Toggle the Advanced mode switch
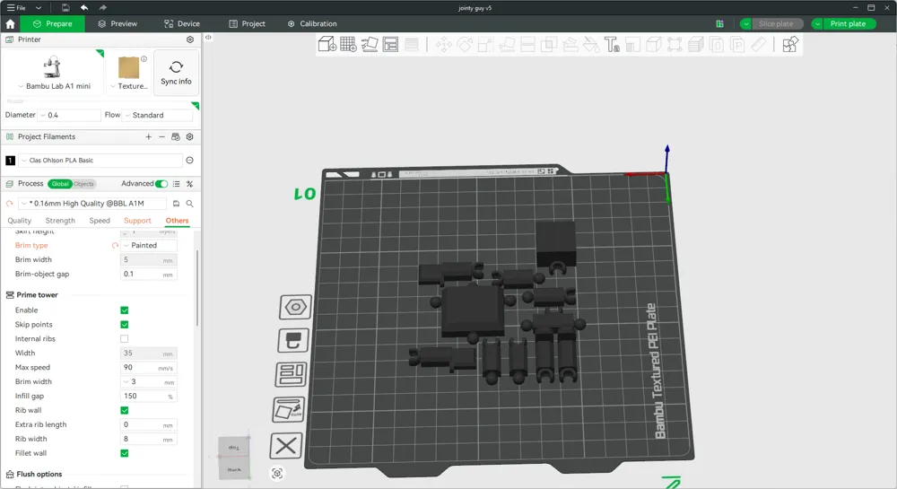The image size is (897, 489). [161, 184]
